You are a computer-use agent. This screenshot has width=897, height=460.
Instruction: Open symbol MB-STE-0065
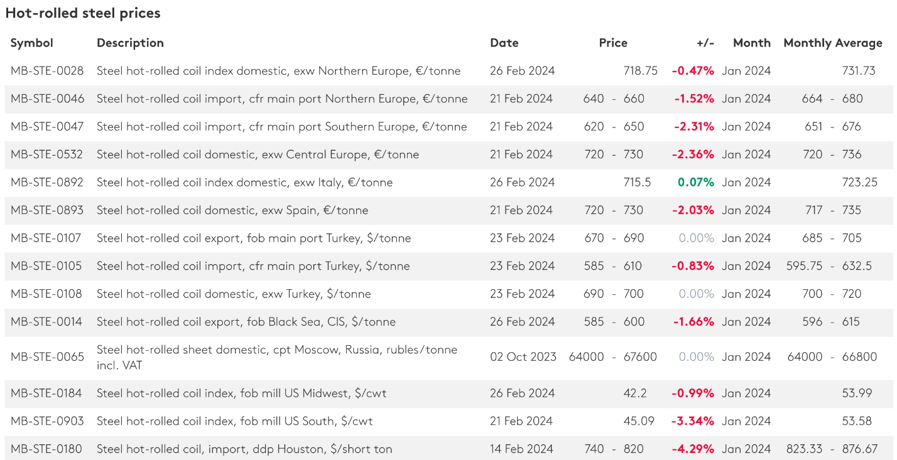[x=47, y=357]
